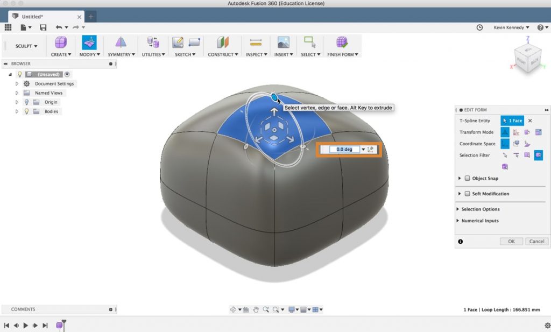Click the Orbit navigation icon

click(233, 309)
